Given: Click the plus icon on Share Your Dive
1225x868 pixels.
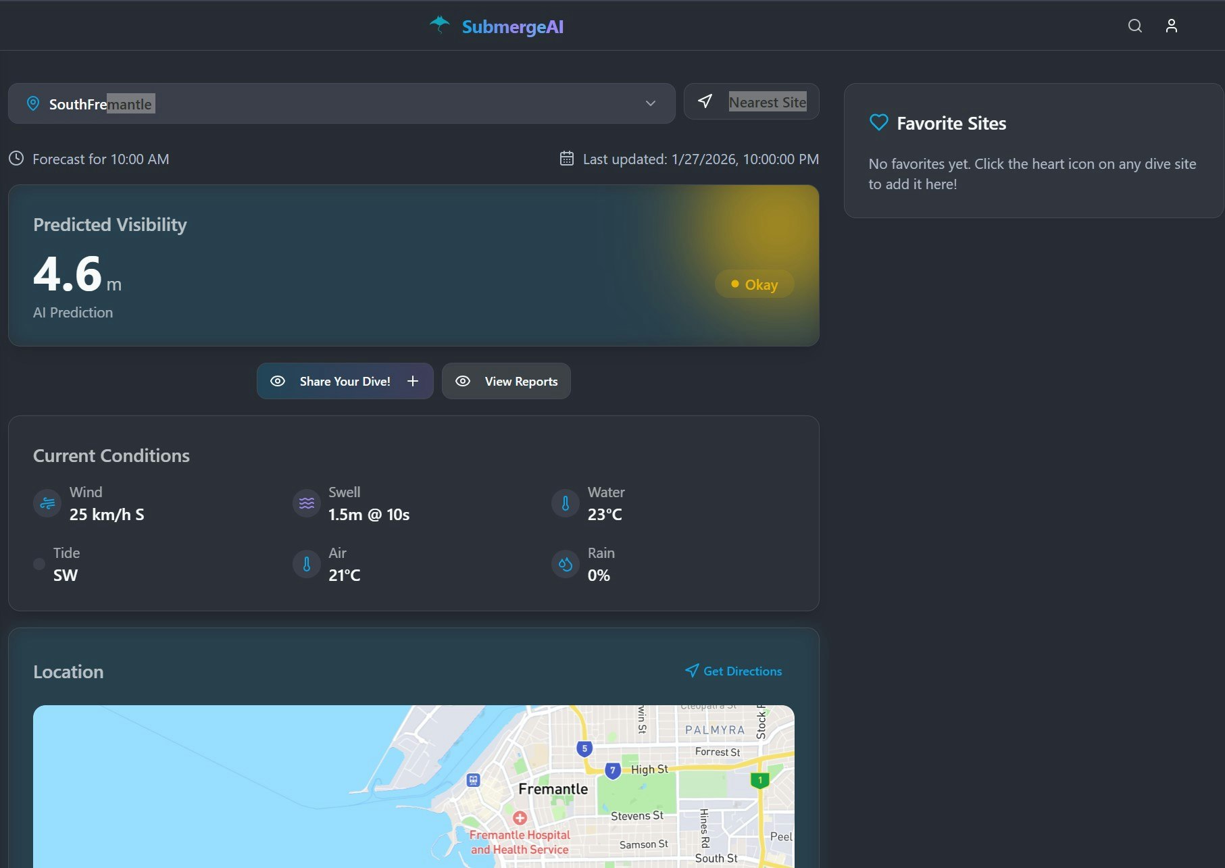Looking at the screenshot, I should point(413,380).
